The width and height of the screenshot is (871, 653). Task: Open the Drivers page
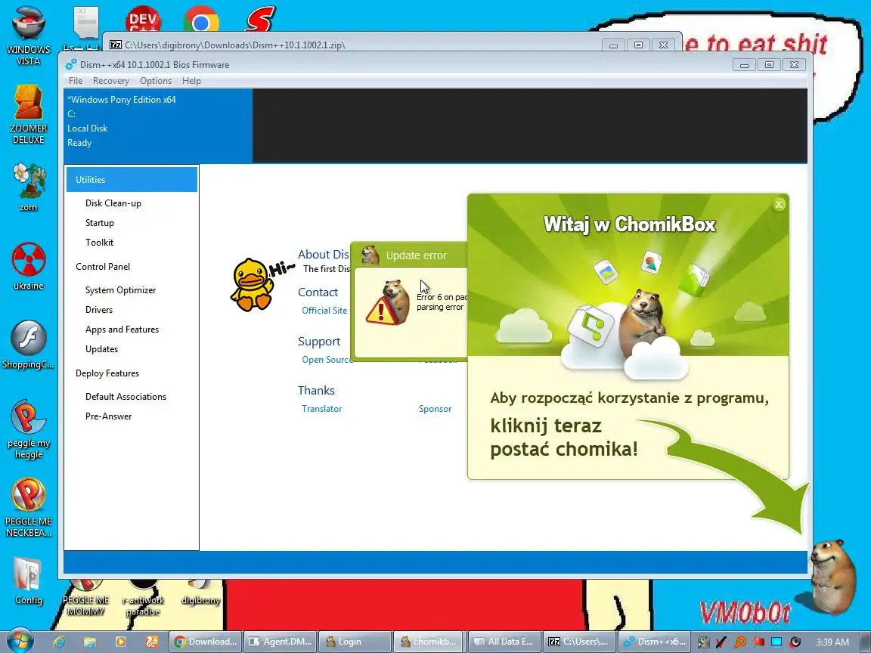point(98,309)
